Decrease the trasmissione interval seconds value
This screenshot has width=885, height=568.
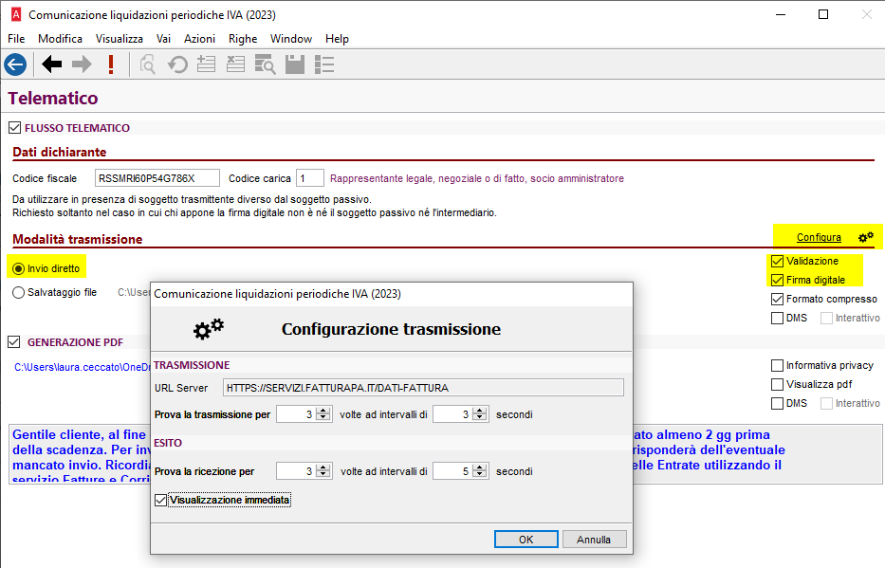point(480,418)
